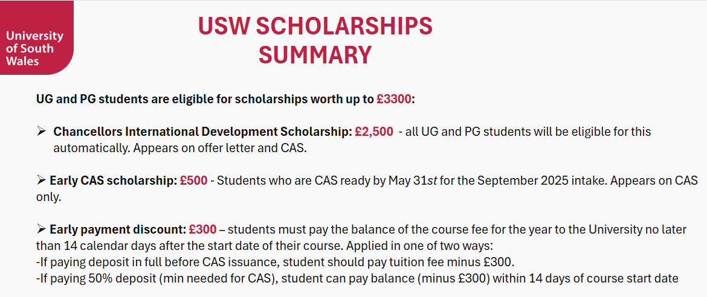Click the £3300 amount in red
707x297 pixels.
tap(394, 99)
